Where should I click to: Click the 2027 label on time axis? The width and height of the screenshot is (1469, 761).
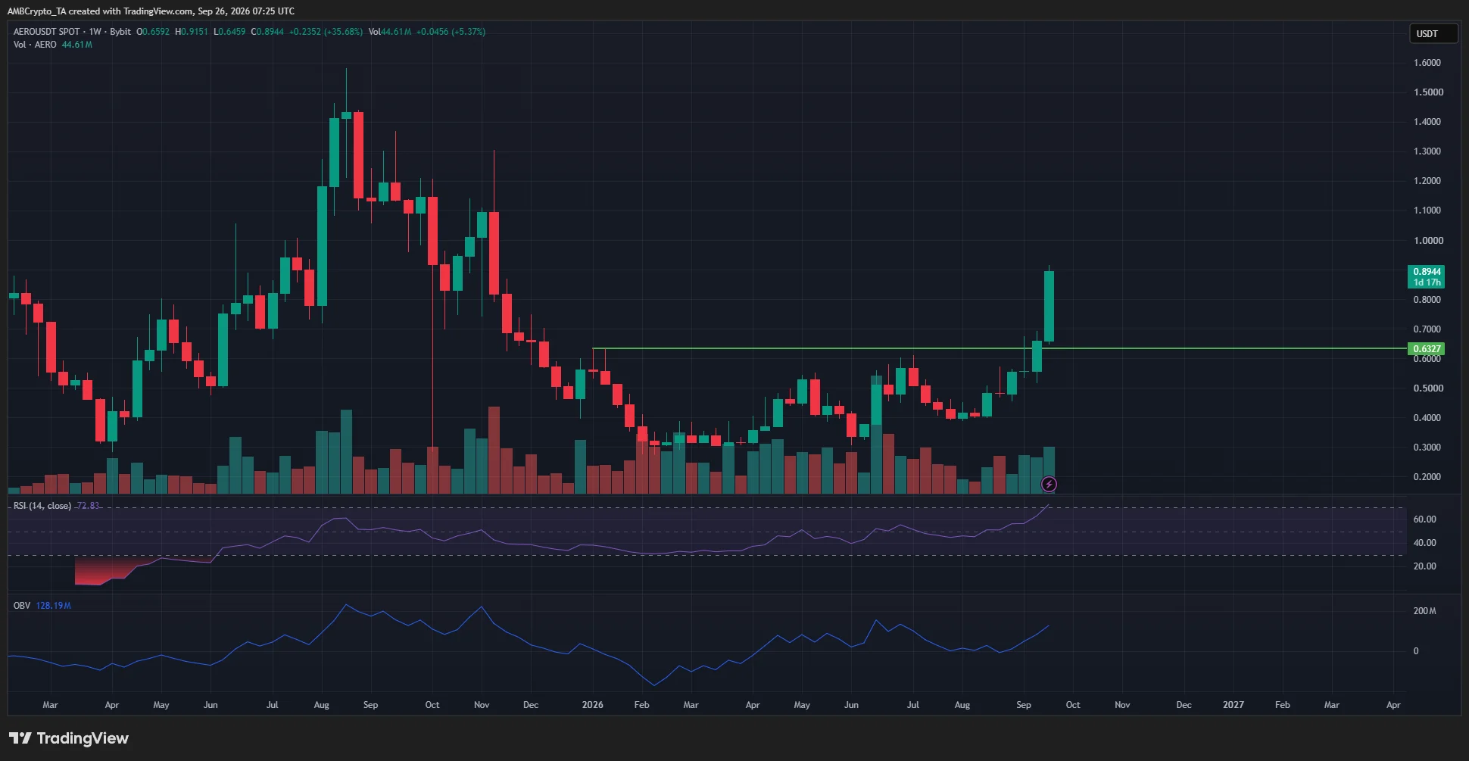(x=1233, y=705)
